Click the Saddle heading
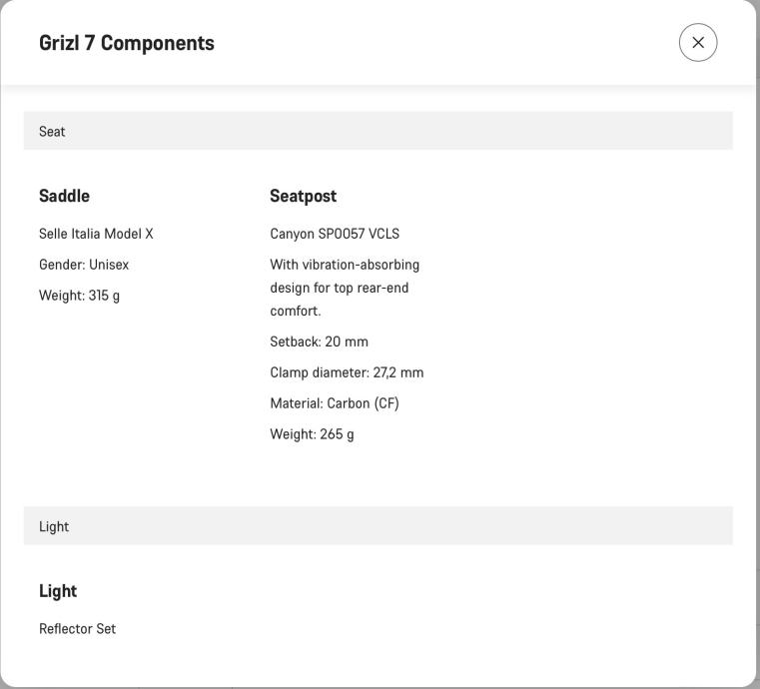The height and width of the screenshot is (689, 760). [x=64, y=196]
